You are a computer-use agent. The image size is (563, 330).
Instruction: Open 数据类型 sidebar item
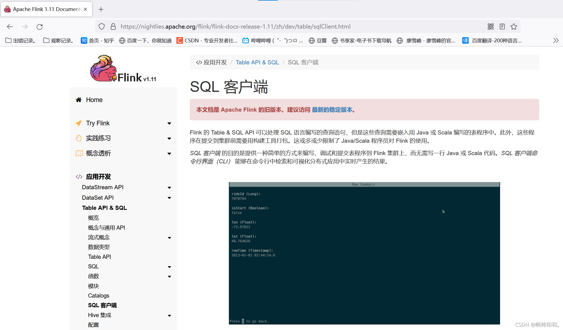tap(99, 247)
